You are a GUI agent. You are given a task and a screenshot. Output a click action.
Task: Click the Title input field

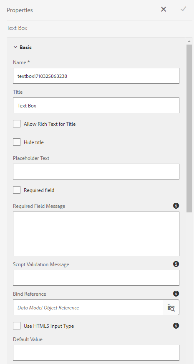pyautogui.click(x=96, y=105)
